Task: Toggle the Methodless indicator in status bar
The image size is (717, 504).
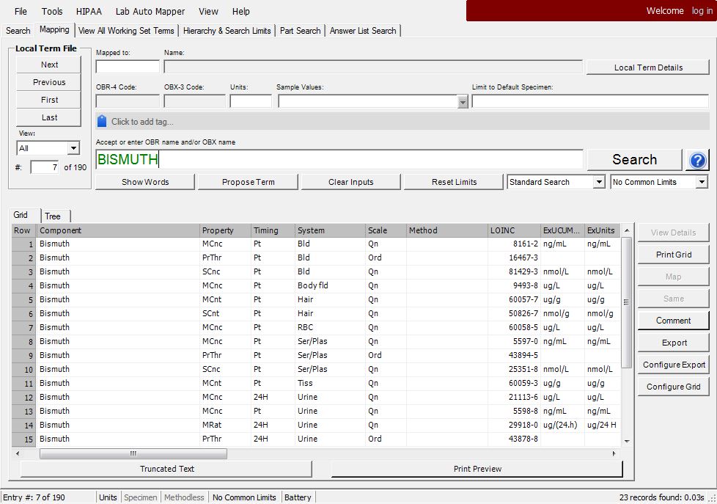Action: (184, 497)
